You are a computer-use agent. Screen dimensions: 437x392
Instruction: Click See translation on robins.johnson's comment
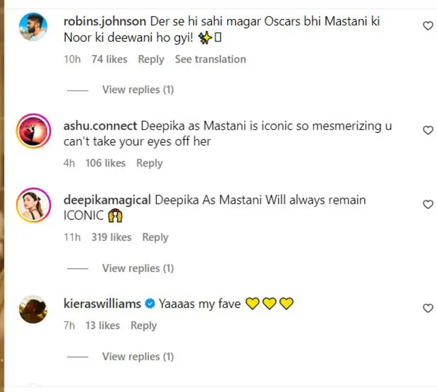click(x=210, y=59)
